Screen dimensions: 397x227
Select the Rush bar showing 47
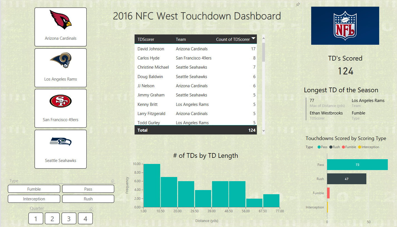[347, 179]
